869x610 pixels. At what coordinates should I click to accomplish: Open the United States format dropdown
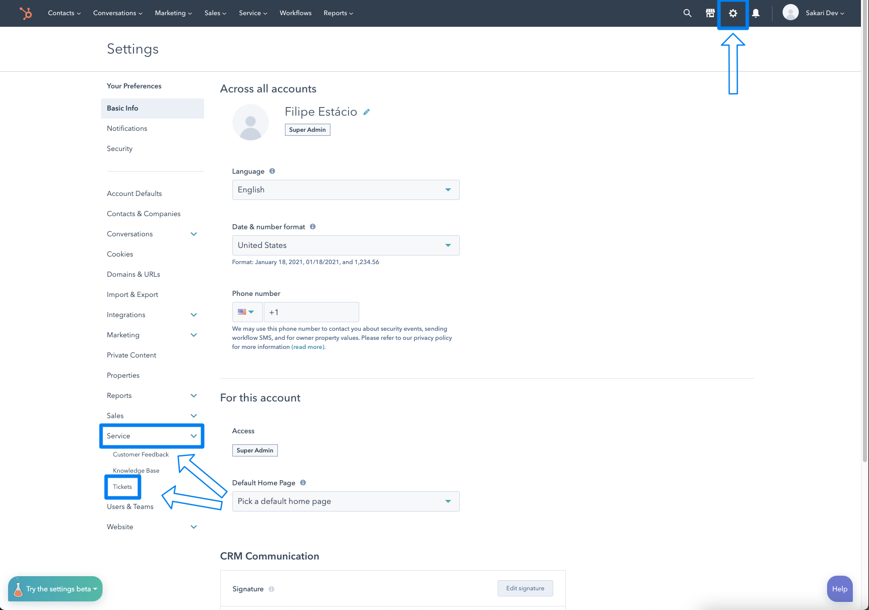pyautogui.click(x=346, y=245)
